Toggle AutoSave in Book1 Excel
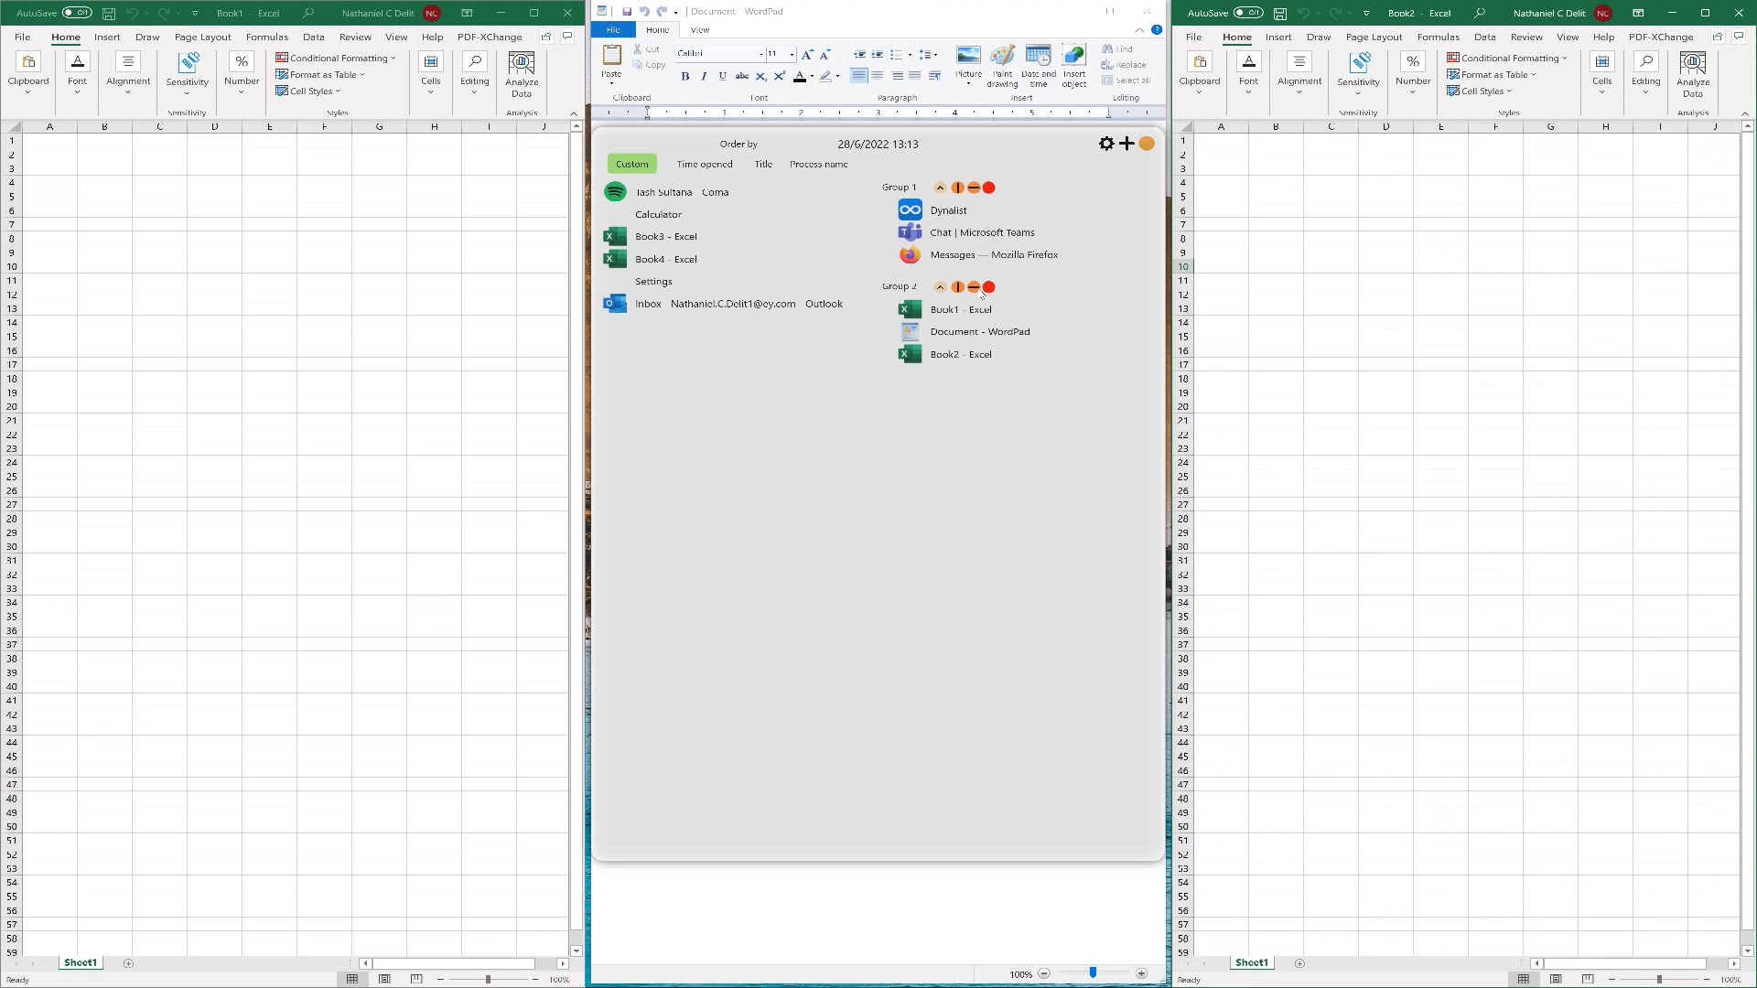Viewport: 1757px width, 988px height. point(77,13)
